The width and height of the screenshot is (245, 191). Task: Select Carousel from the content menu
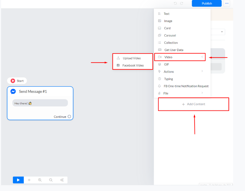[x=170, y=35]
